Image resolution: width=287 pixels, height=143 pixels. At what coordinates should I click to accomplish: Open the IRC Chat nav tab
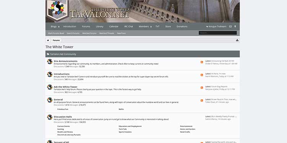click(129, 26)
